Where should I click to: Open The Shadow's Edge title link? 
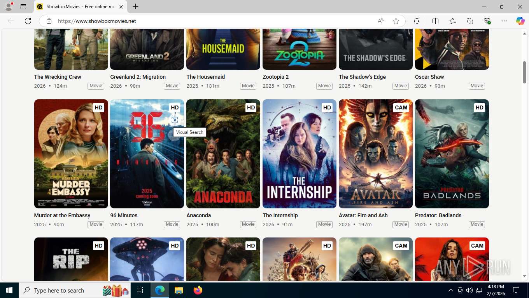[362, 77]
